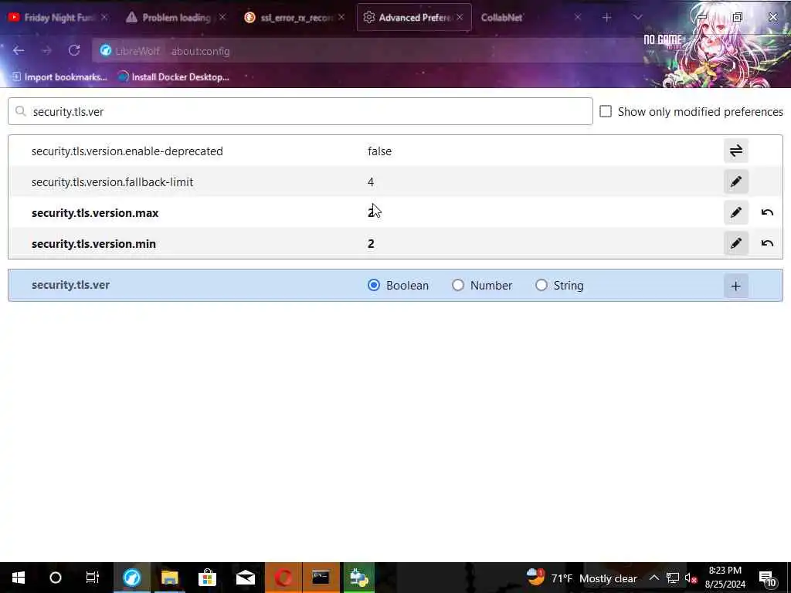Select the Boolean type radio button
791x593 pixels.
tap(374, 286)
